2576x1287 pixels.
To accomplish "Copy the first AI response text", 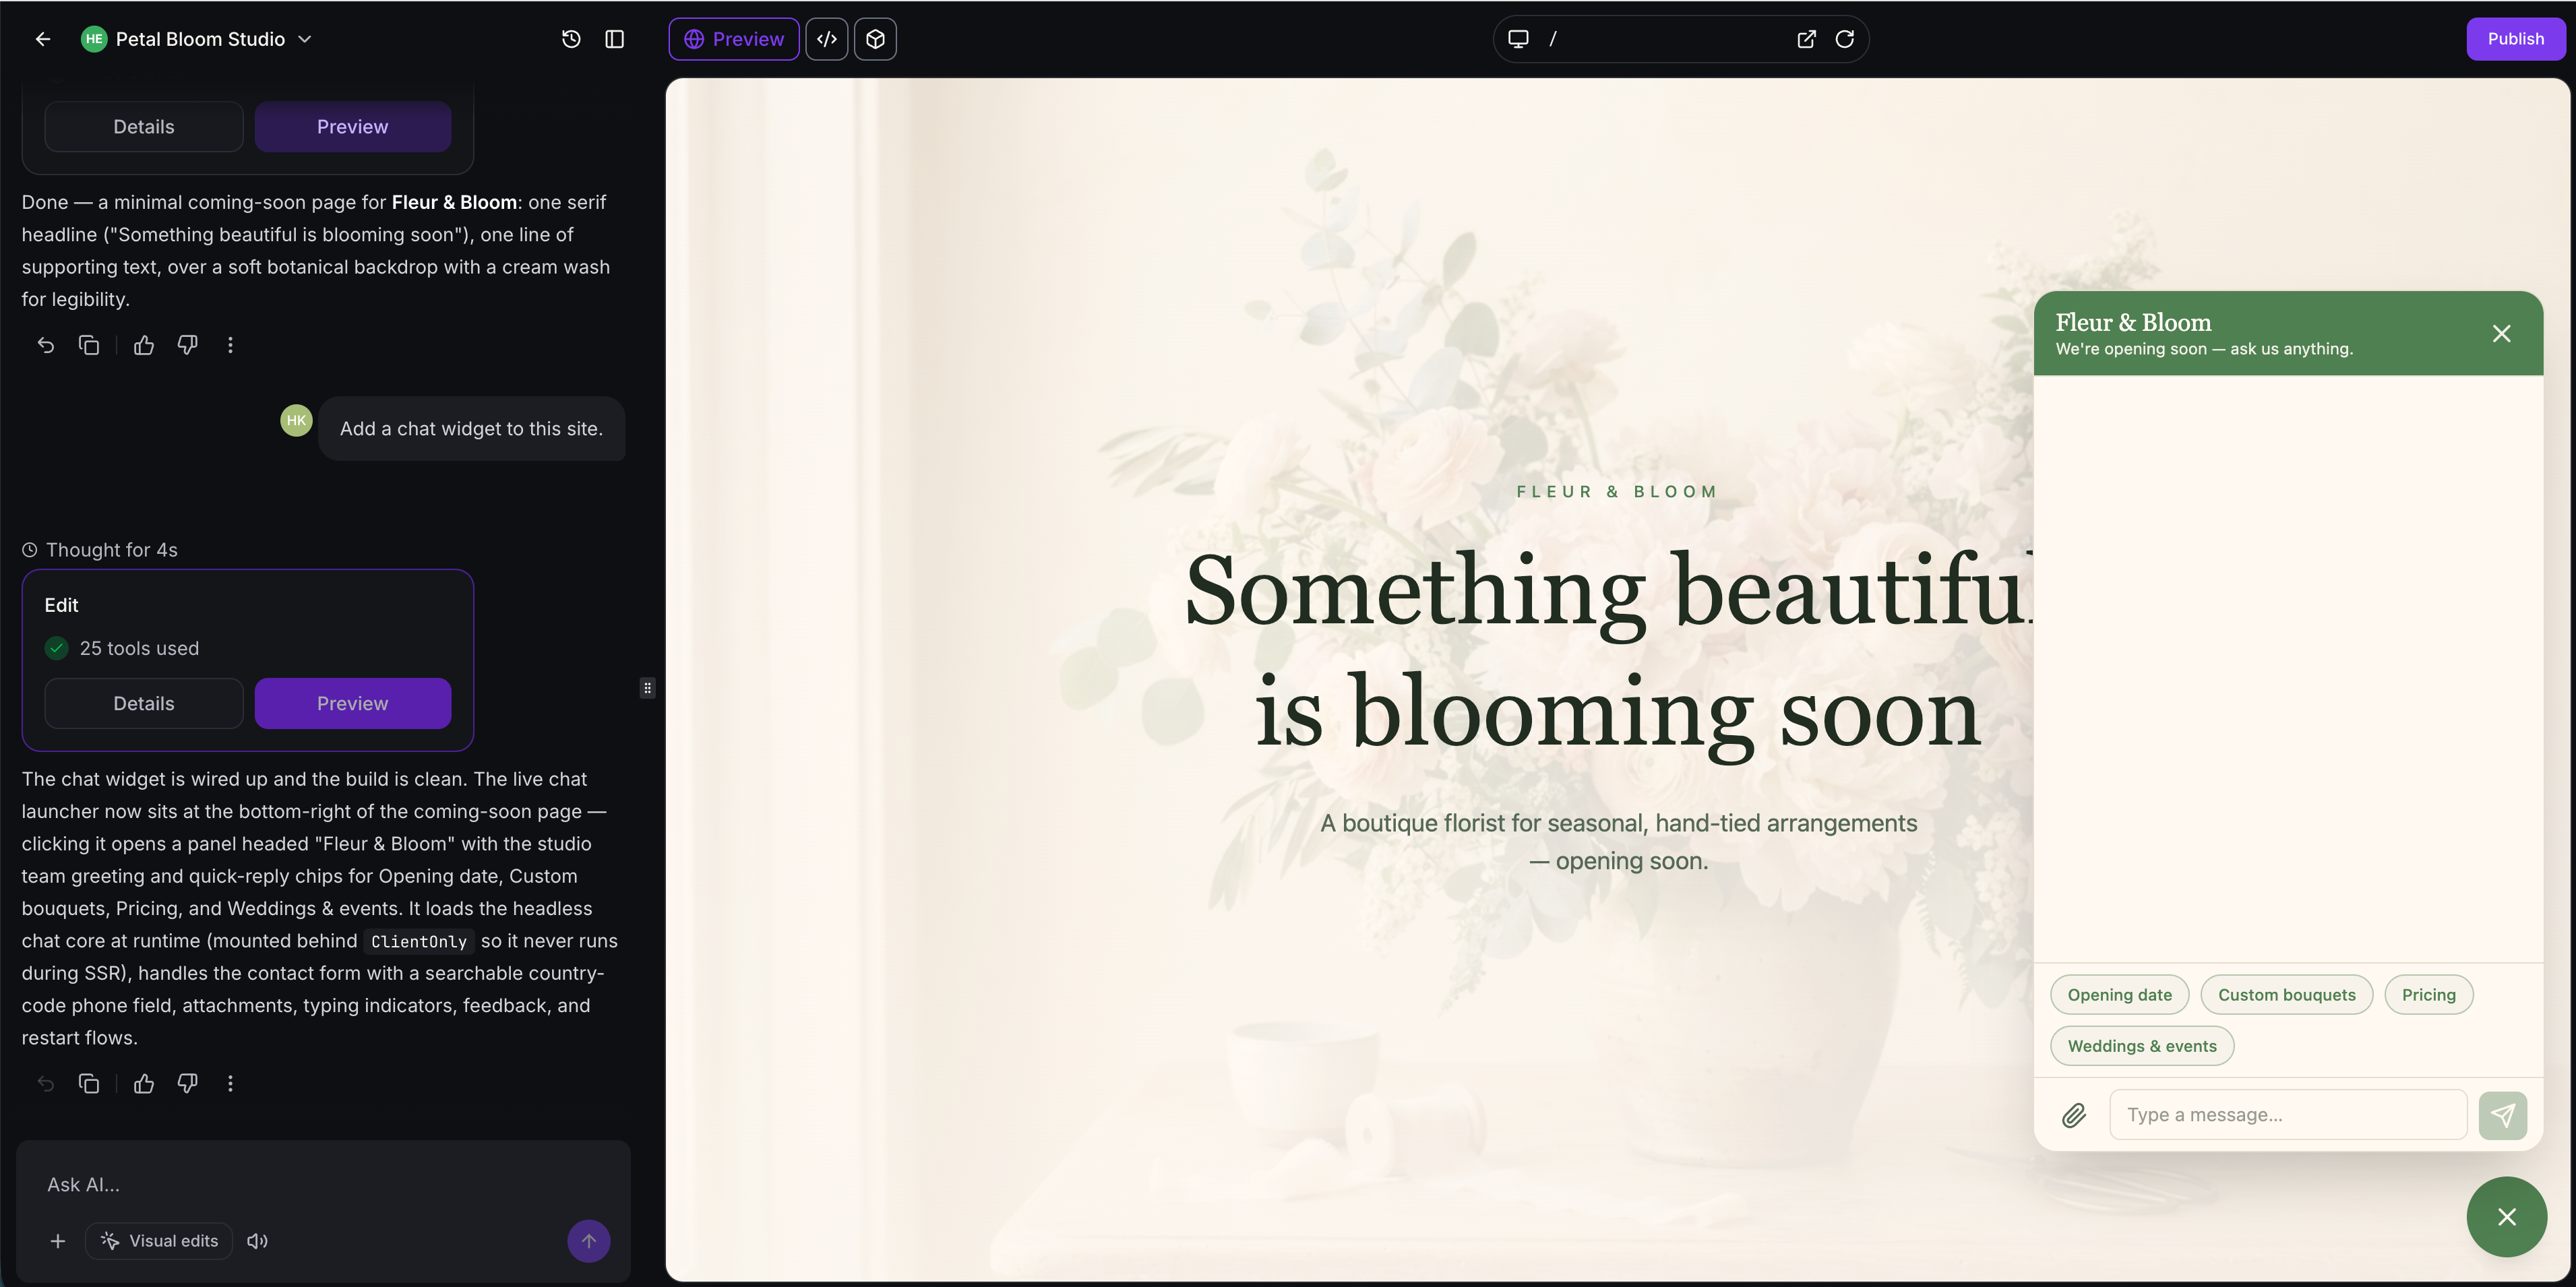I will tap(89, 345).
